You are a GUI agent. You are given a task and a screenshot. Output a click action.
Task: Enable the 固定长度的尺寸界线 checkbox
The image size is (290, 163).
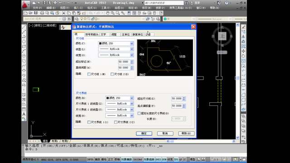coord(139,113)
